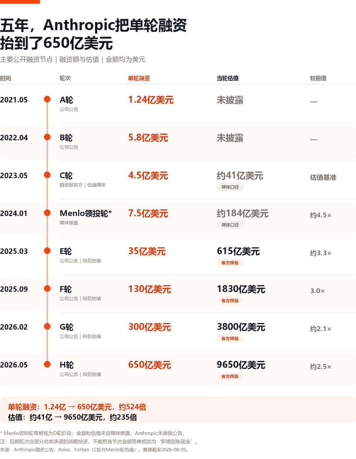The width and height of the screenshot is (356, 459).
Task: Click the 4.5亿美元 funding amount
Action: 148,175
